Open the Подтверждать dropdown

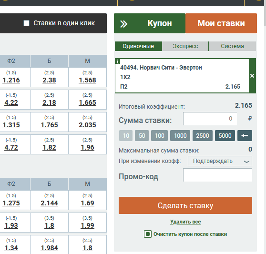(220, 161)
